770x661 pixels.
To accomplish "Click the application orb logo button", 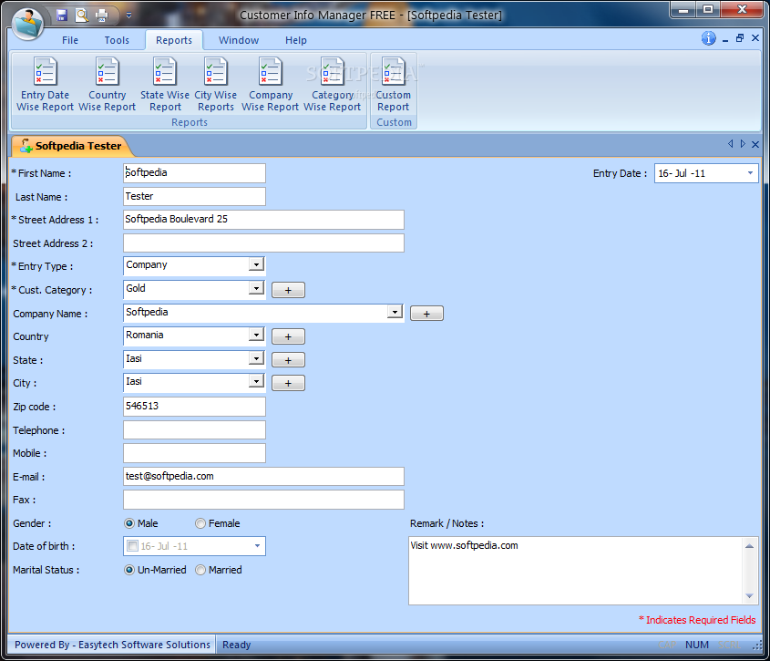I will point(27,24).
